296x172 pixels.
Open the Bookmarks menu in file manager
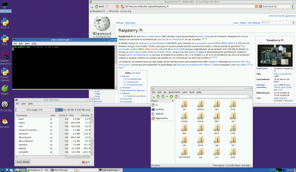174,92
